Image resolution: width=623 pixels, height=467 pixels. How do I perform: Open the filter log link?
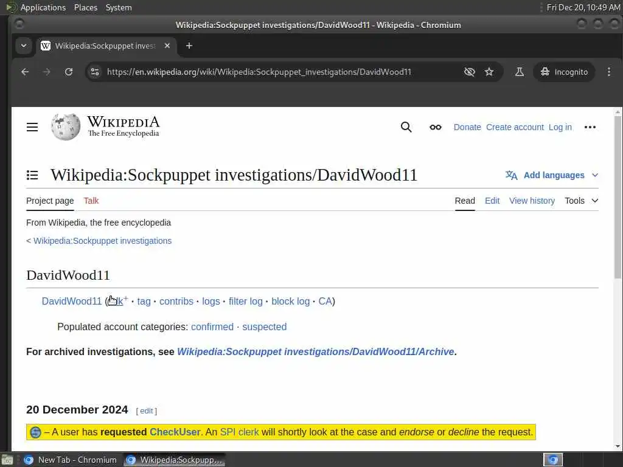point(246,302)
